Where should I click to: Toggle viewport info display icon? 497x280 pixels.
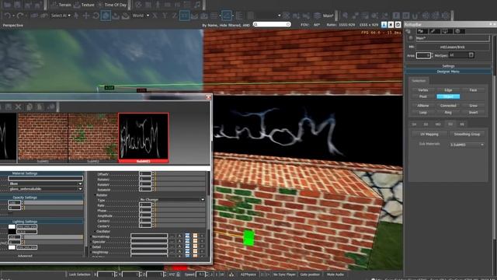pyautogui.click(x=384, y=24)
